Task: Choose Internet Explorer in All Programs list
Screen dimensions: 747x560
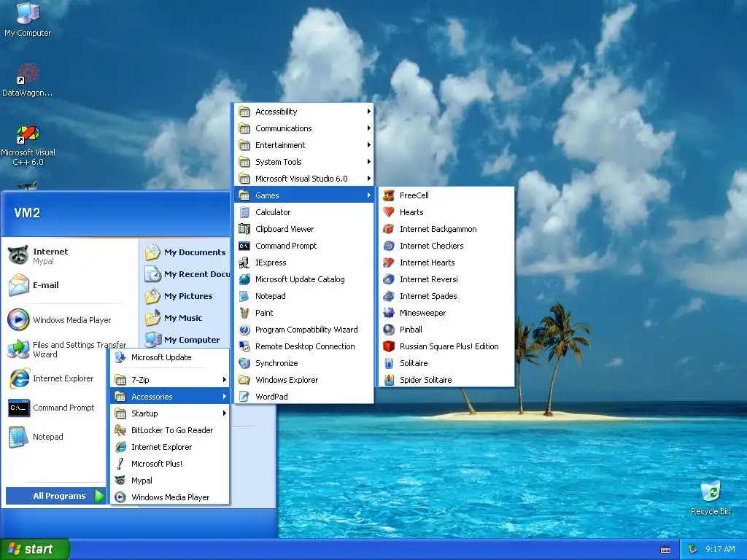Action: pos(169,447)
